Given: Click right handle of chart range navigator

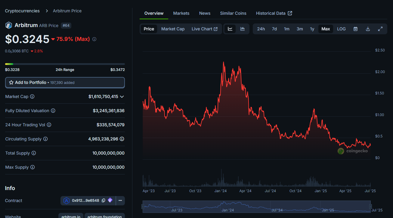Looking at the screenshot, I should click(371, 206).
